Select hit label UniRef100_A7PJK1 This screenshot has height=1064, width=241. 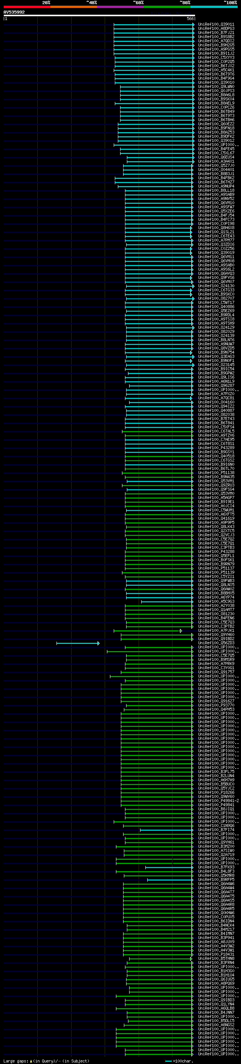(x=216, y=630)
